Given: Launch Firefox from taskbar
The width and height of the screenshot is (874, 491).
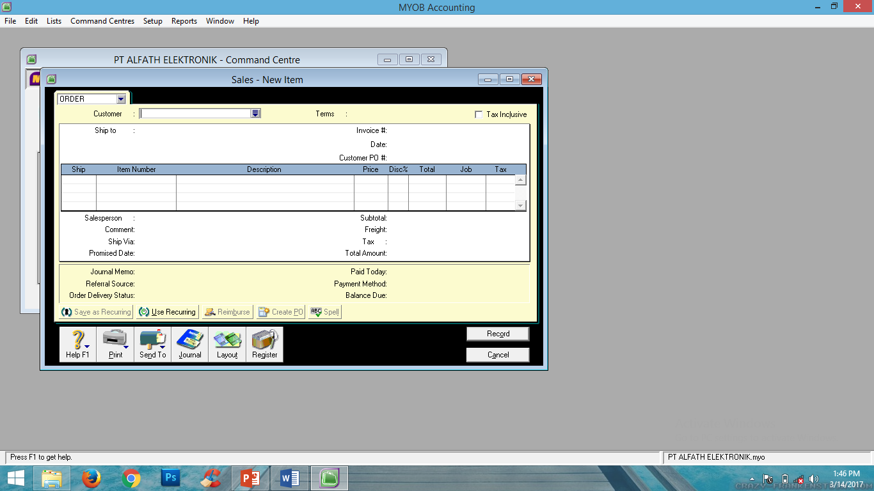Looking at the screenshot, I should [92, 478].
